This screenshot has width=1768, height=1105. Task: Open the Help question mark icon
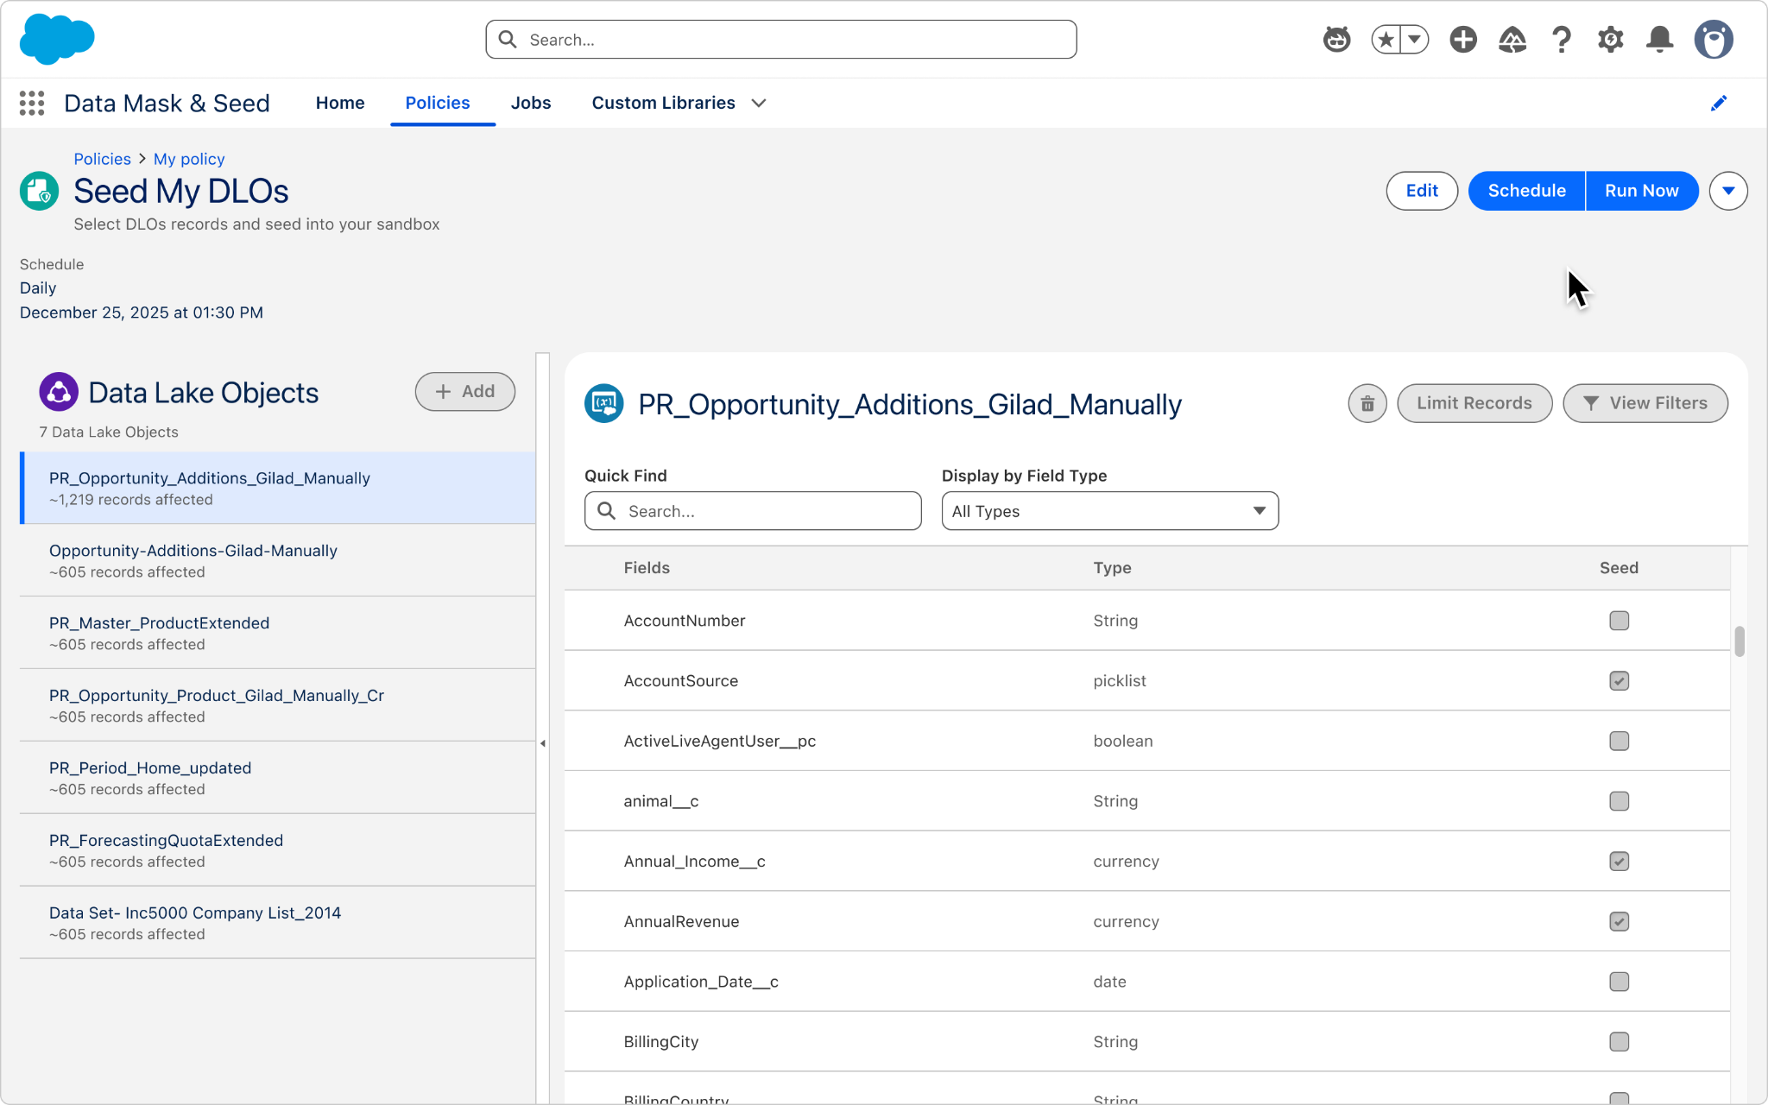pyautogui.click(x=1561, y=39)
